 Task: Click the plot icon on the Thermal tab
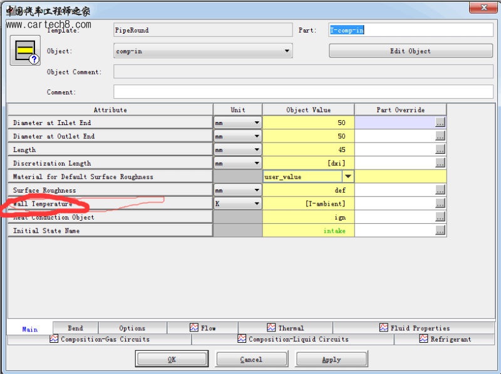(x=271, y=328)
